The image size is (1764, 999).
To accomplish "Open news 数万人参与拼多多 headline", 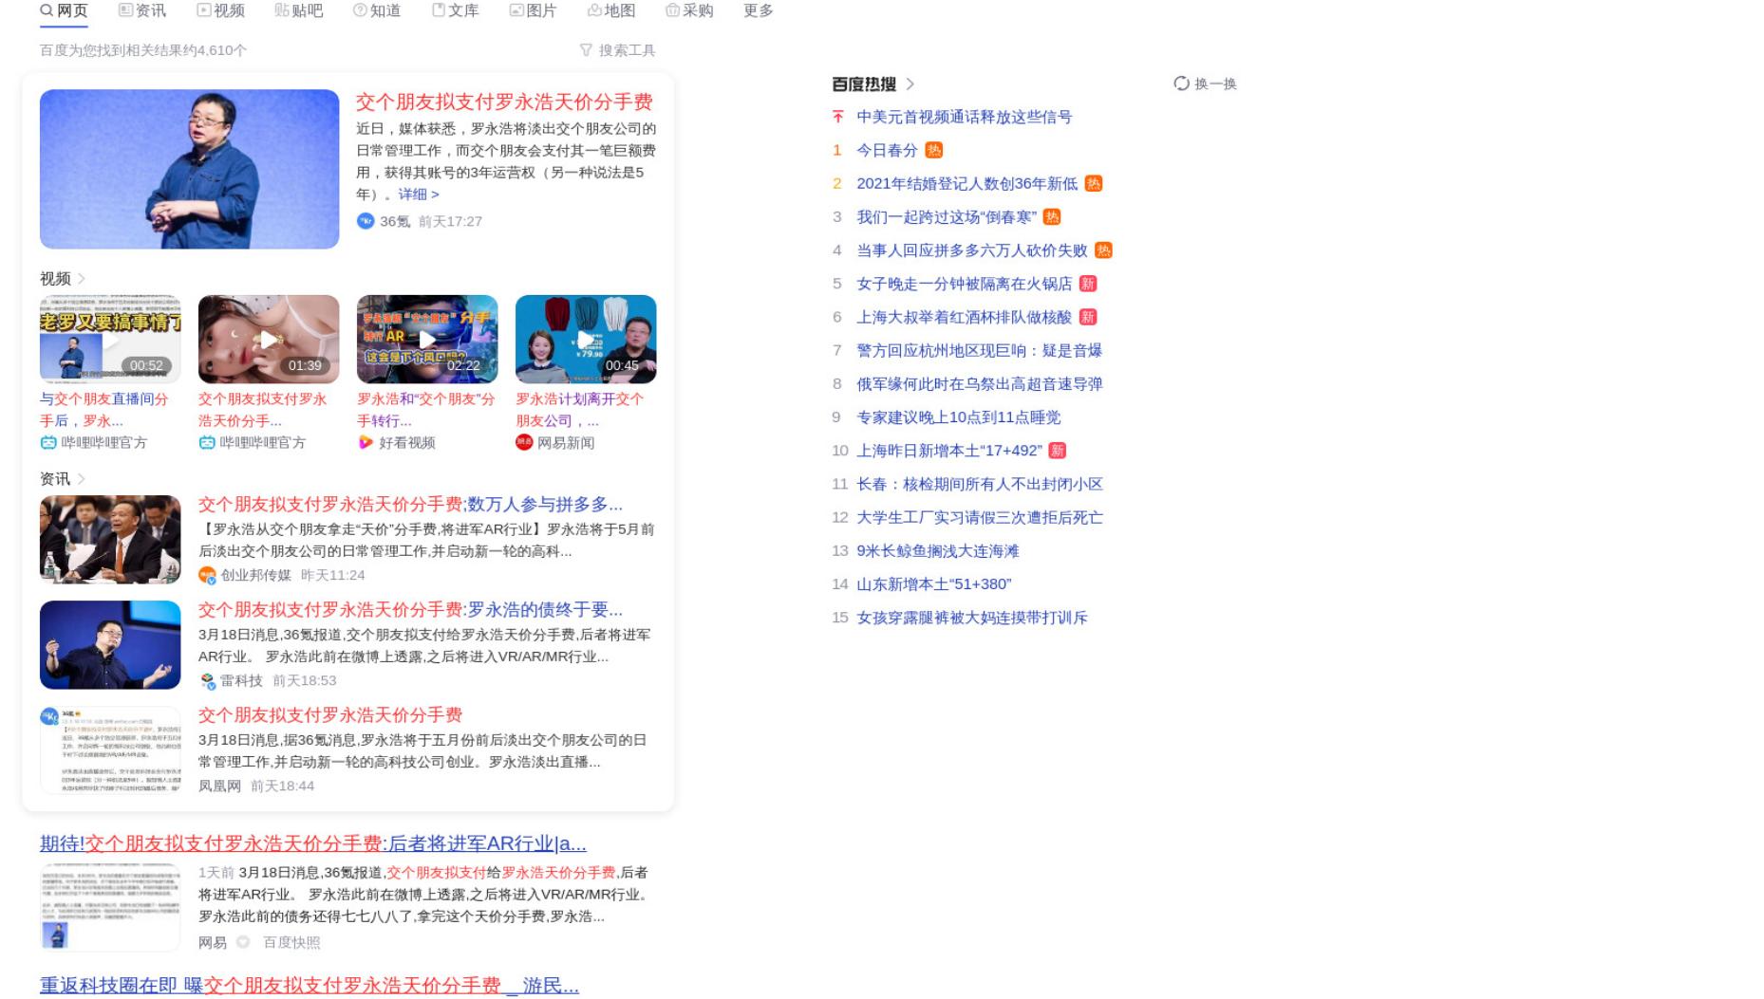I will tap(410, 504).
